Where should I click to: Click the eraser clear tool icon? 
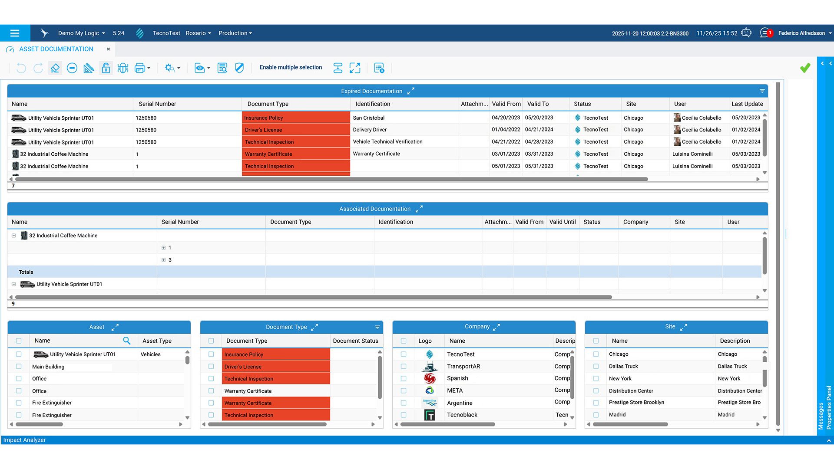pos(55,68)
